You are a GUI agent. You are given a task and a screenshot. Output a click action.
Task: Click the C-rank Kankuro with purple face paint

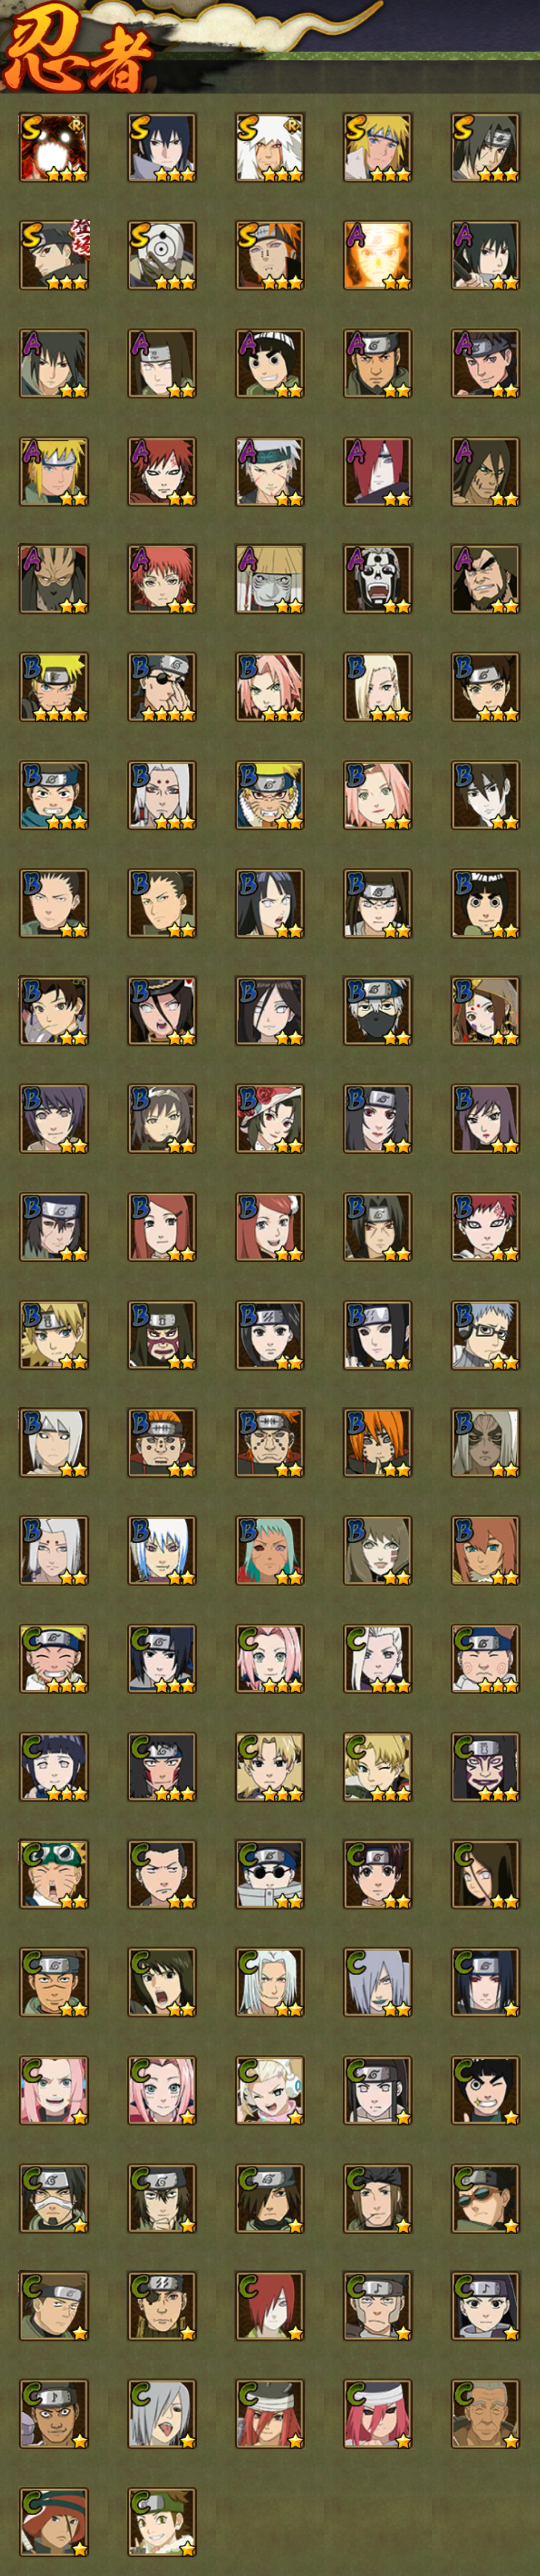click(x=486, y=1767)
